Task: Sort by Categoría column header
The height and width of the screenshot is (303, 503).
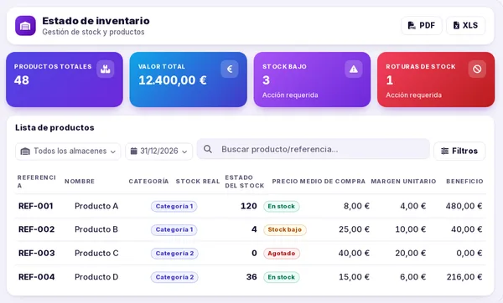Action: click(x=148, y=182)
